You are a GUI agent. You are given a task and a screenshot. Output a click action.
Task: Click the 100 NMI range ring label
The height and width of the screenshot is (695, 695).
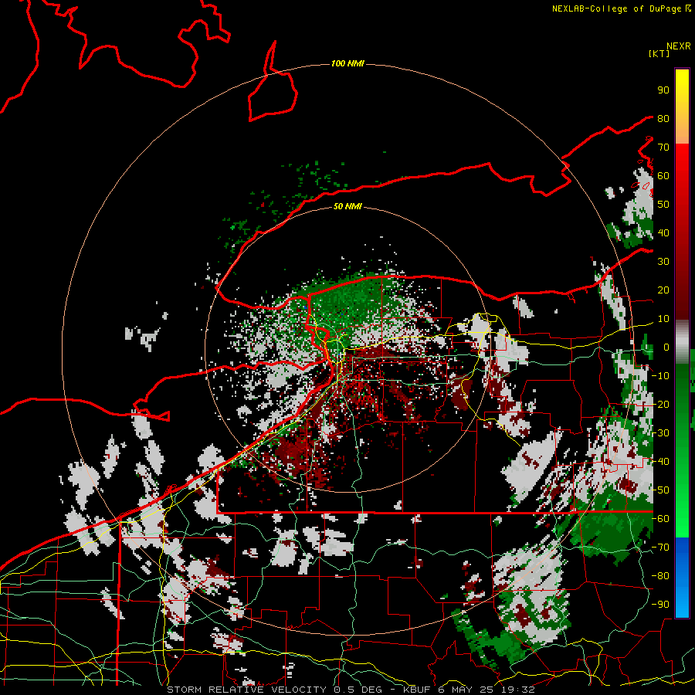pyautogui.click(x=347, y=64)
